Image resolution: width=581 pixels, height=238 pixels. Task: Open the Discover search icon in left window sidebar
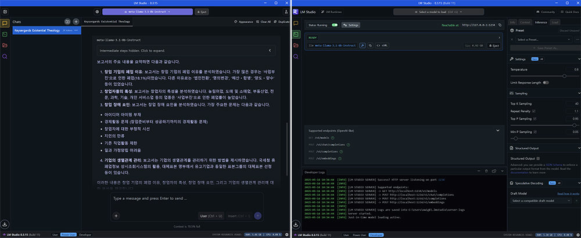pos(5,56)
